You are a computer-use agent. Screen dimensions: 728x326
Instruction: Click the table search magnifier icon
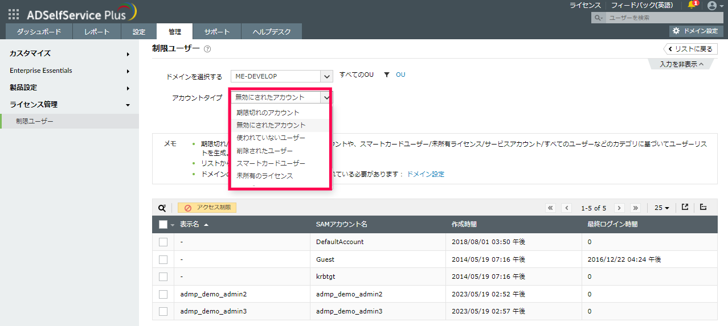point(162,208)
